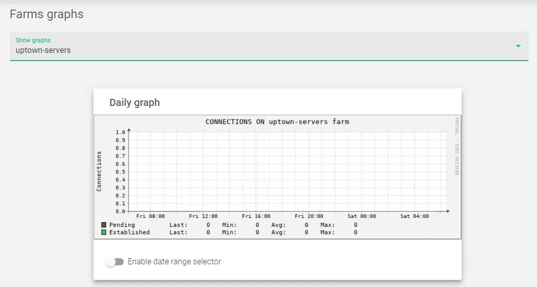Click the red arrow ending the x-axis
The image size is (537, 287).
click(x=448, y=211)
